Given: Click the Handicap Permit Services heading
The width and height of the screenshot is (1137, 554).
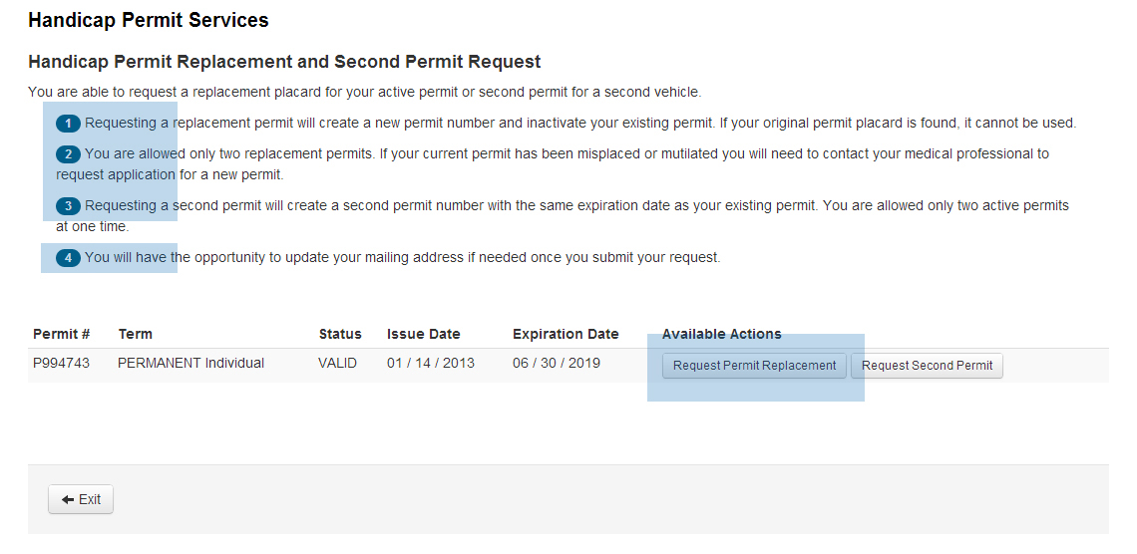Looking at the screenshot, I should coord(149,20).
